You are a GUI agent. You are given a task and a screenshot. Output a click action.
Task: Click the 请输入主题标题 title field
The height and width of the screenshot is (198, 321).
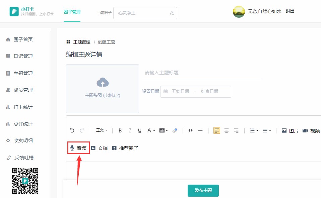tap(201, 73)
